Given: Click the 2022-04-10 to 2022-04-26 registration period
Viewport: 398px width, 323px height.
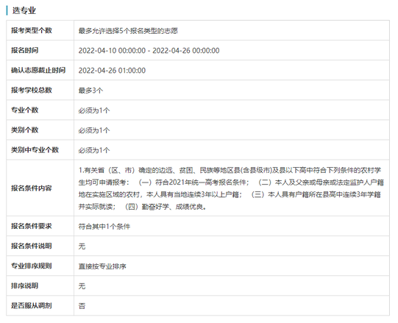Looking at the screenshot, I should [x=149, y=51].
